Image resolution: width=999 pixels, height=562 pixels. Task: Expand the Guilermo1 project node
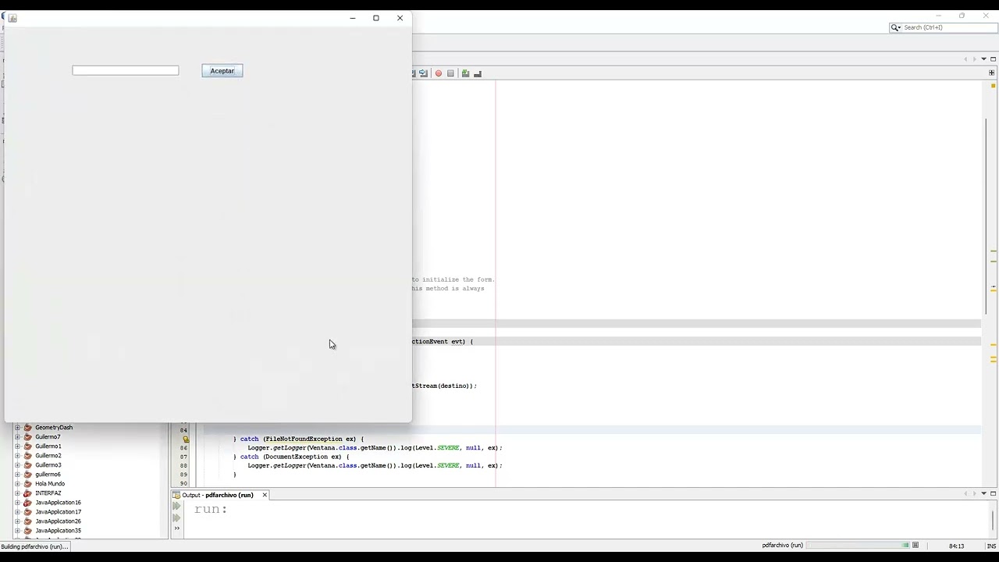[x=17, y=446]
